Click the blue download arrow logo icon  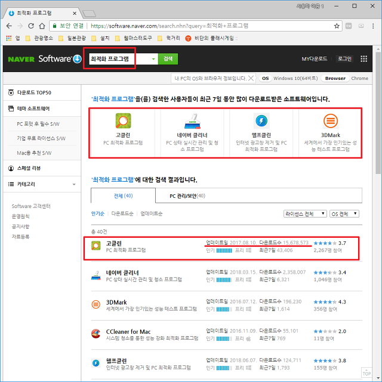pos(78,59)
